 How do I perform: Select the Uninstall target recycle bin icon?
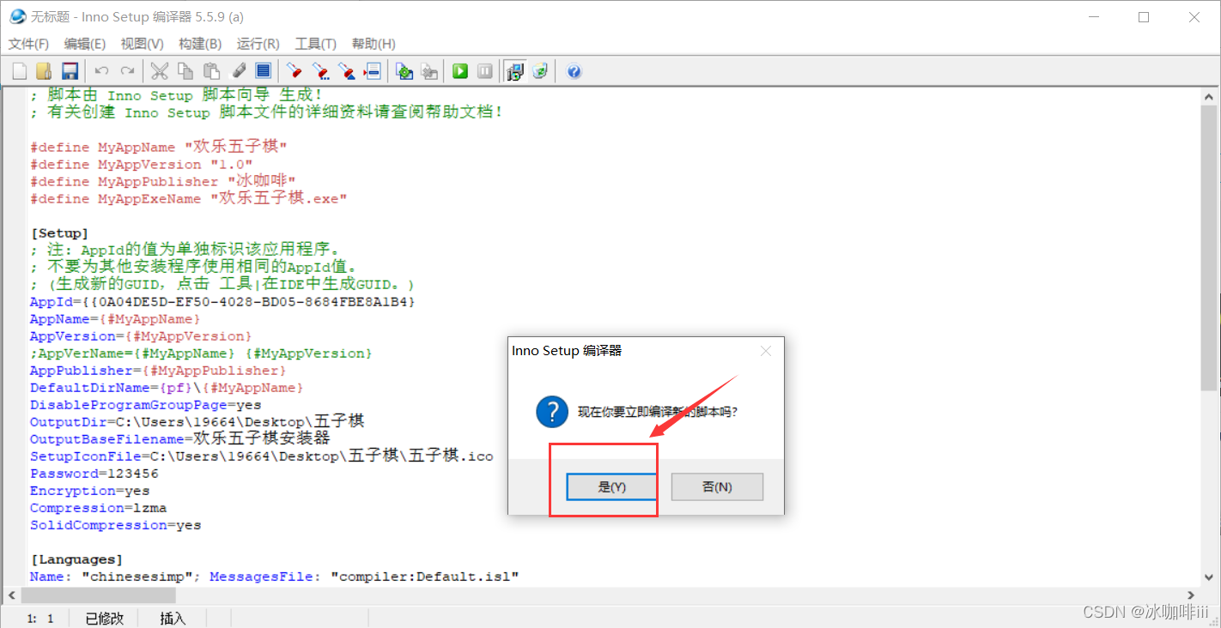click(x=540, y=71)
